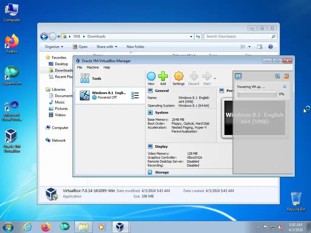Open the Recycle Bin desktop icon
The height and width of the screenshot is (233, 311).
296,201
